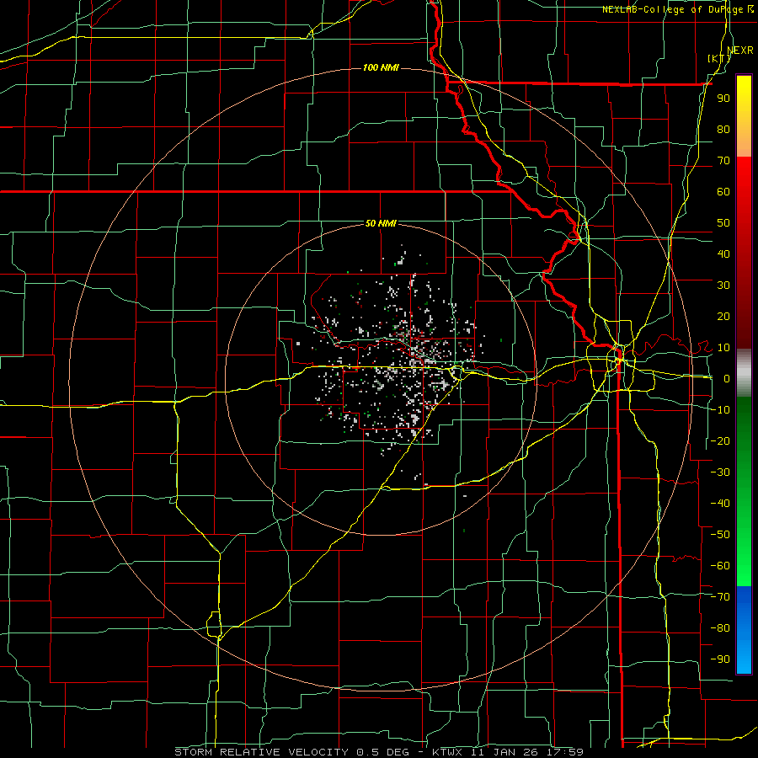Click the "100 NMI" range ring label
Image resolution: width=758 pixels, height=758 pixels.
click(x=381, y=67)
